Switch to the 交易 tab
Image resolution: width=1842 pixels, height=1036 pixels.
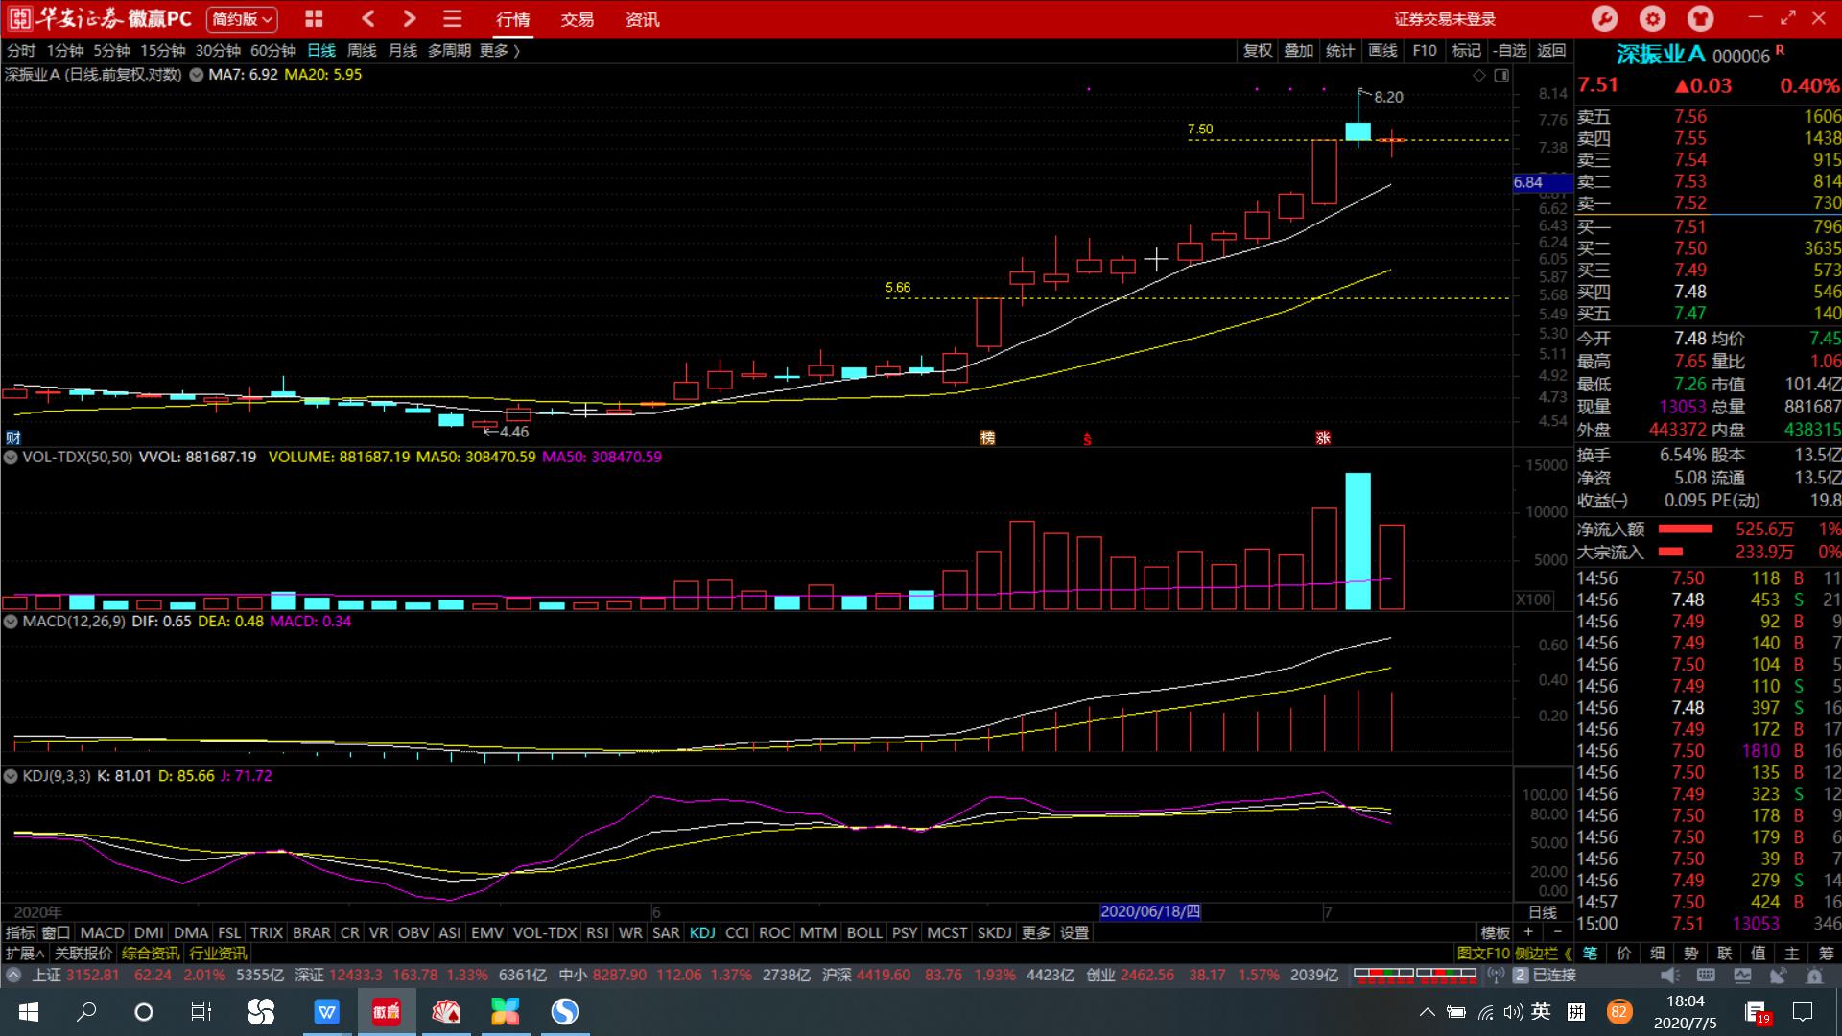tap(577, 19)
